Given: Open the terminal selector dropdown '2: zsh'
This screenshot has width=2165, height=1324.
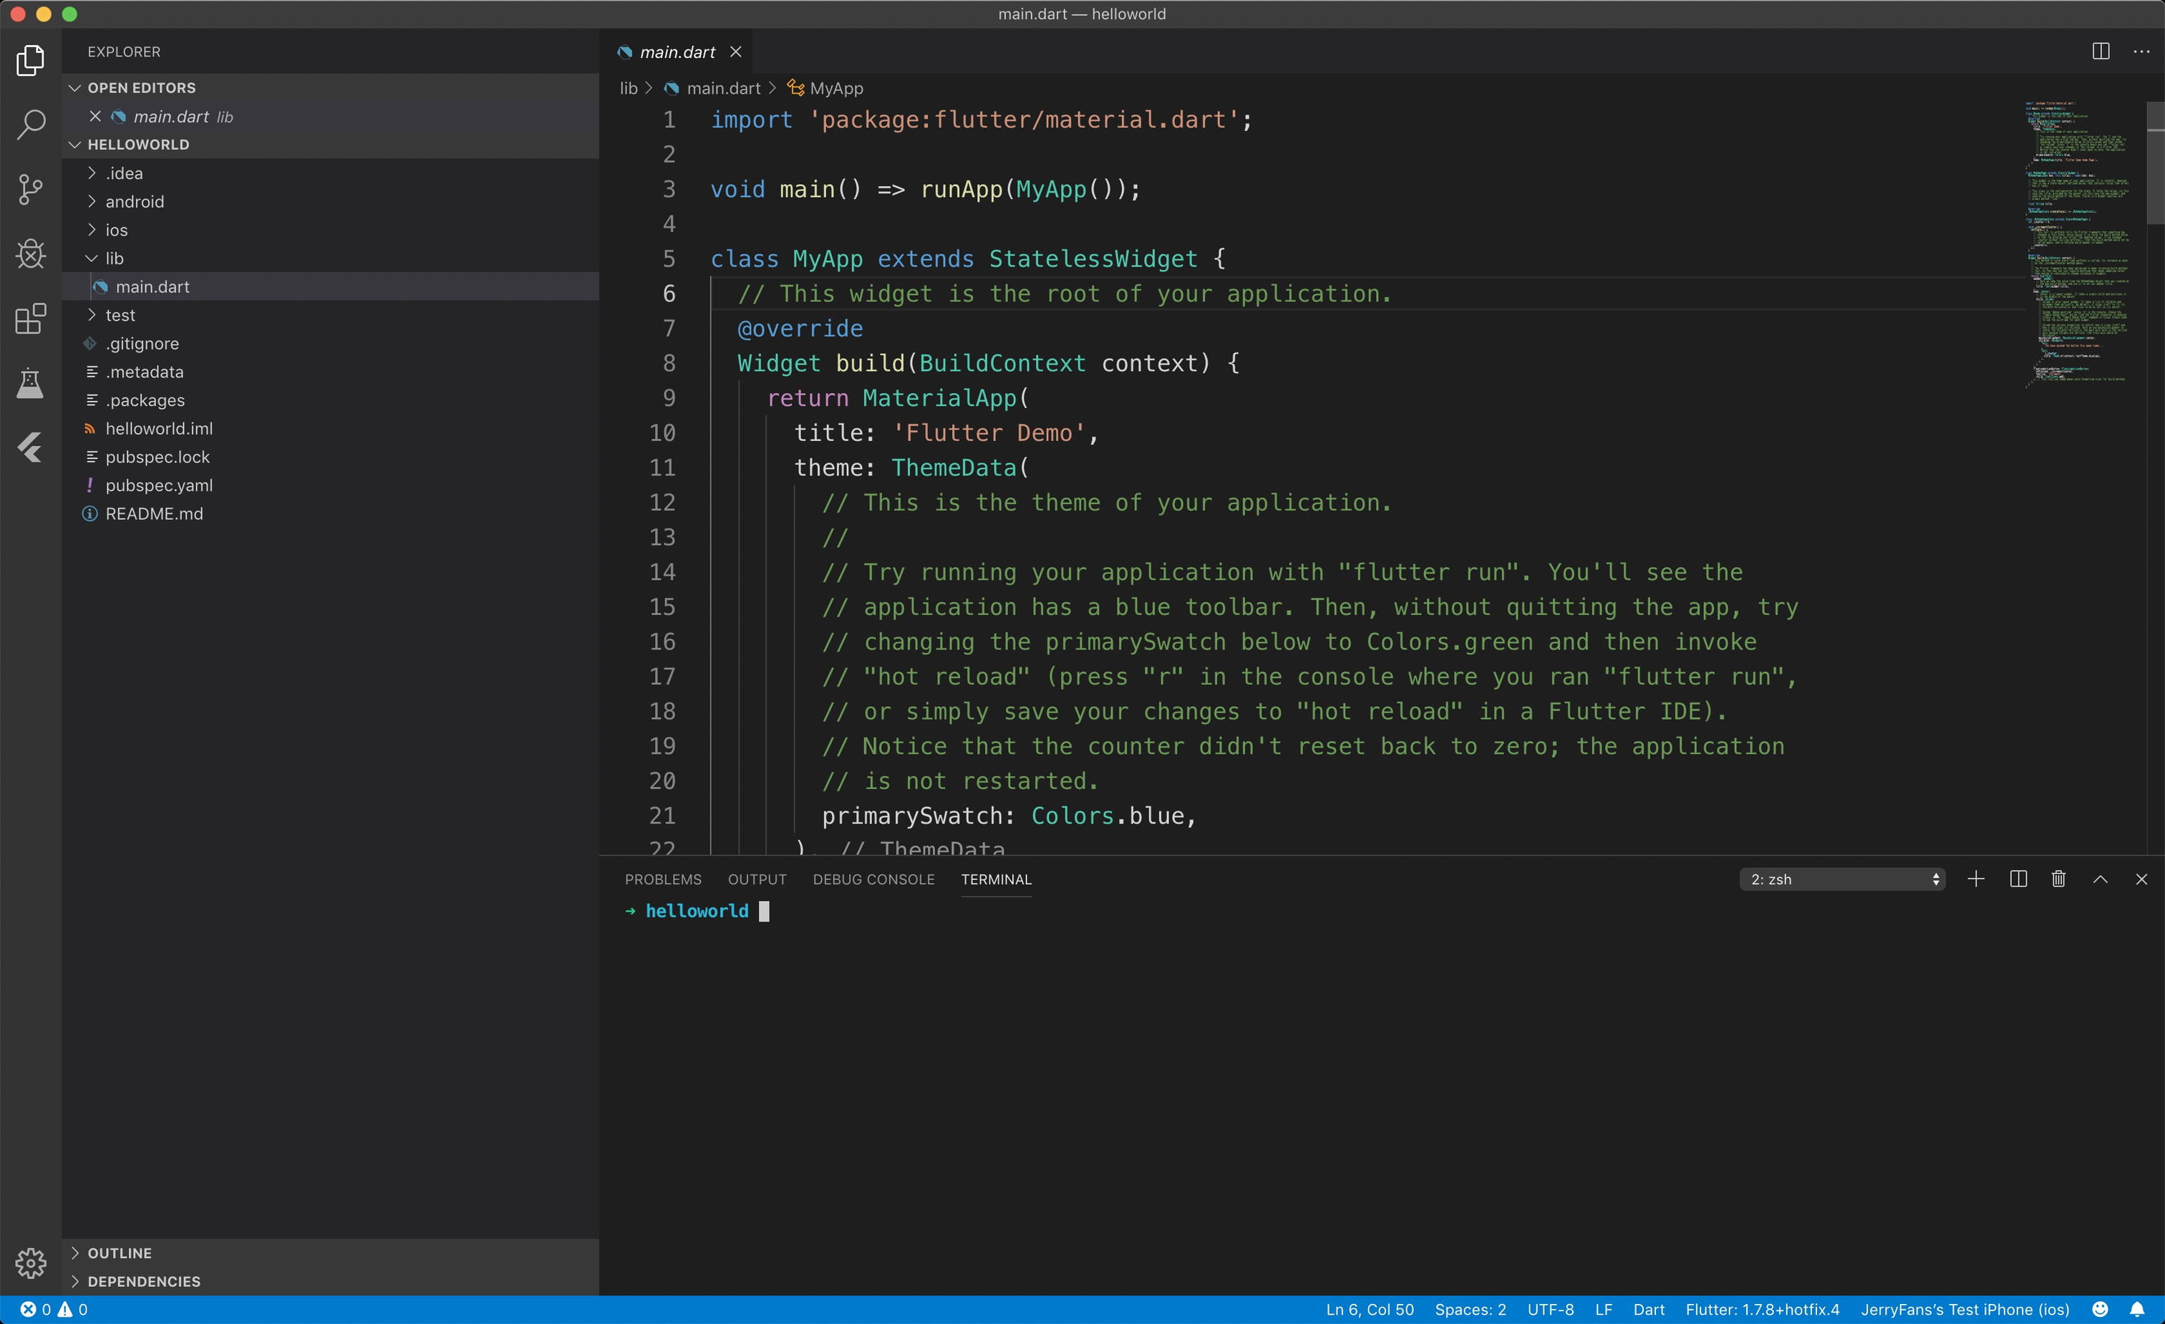Looking at the screenshot, I should [x=1841, y=879].
